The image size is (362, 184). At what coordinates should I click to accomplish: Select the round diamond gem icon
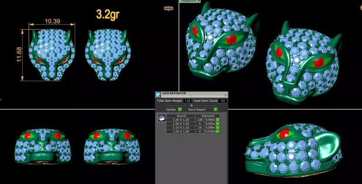[x=162, y=118]
